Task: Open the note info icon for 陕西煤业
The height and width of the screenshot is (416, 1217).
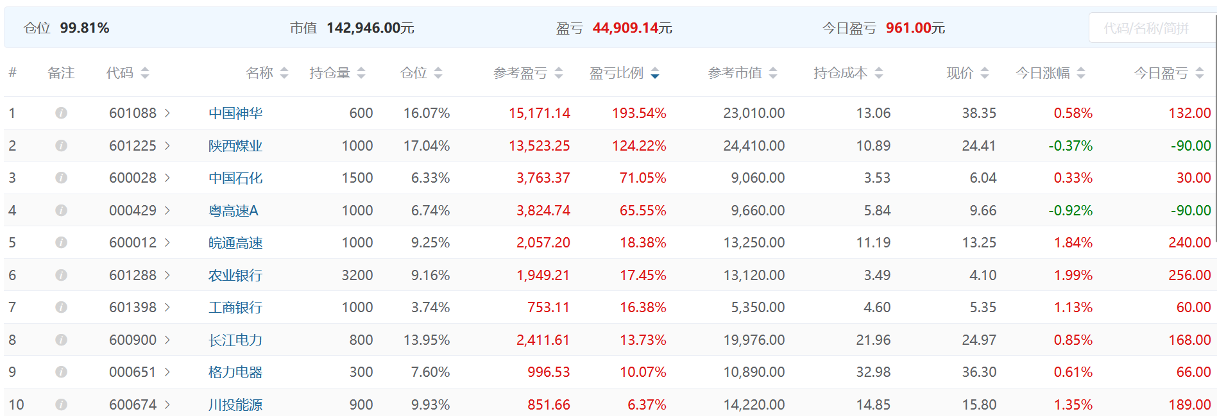Action: (61, 146)
